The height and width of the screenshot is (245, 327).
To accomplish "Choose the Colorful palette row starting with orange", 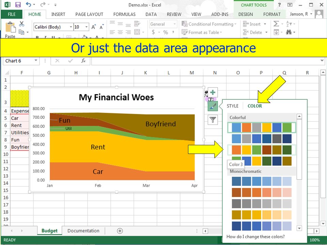I will point(262,150).
